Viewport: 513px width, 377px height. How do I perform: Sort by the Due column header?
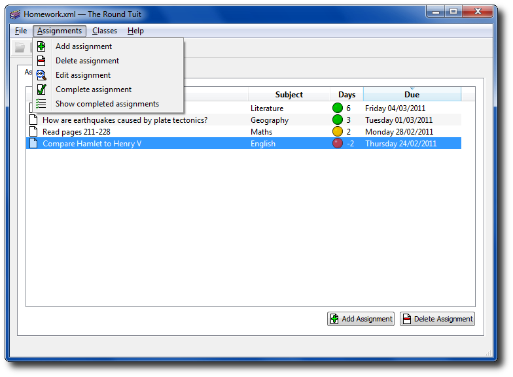tap(412, 95)
